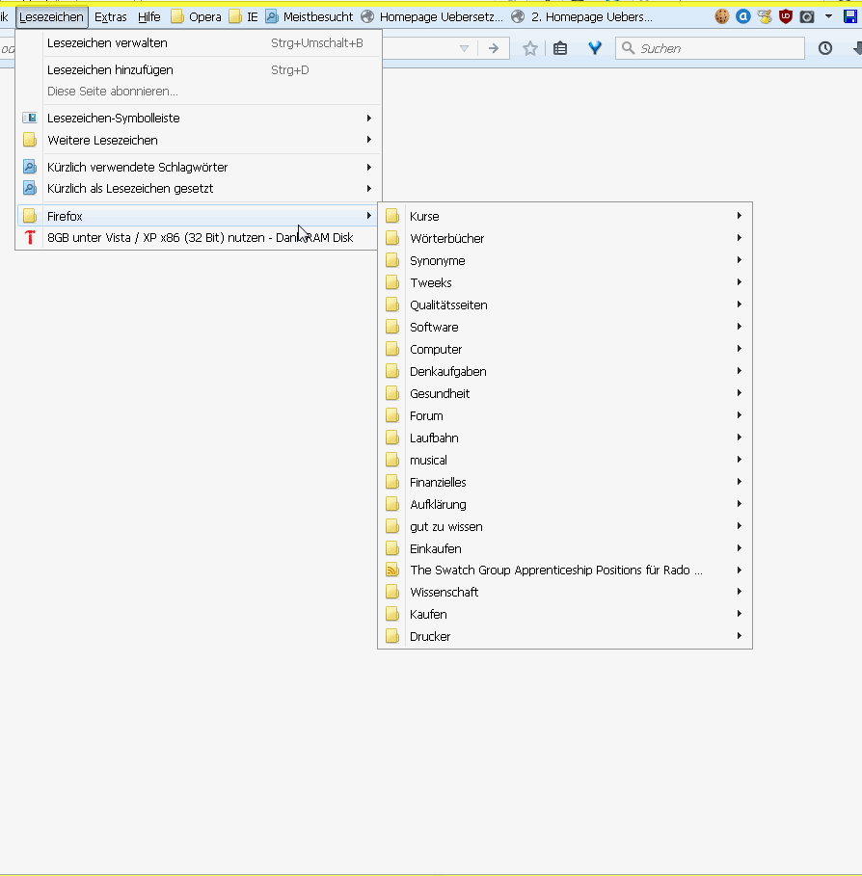Open the Aufklärung folder
The width and height of the screenshot is (862, 876).
click(565, 504)
